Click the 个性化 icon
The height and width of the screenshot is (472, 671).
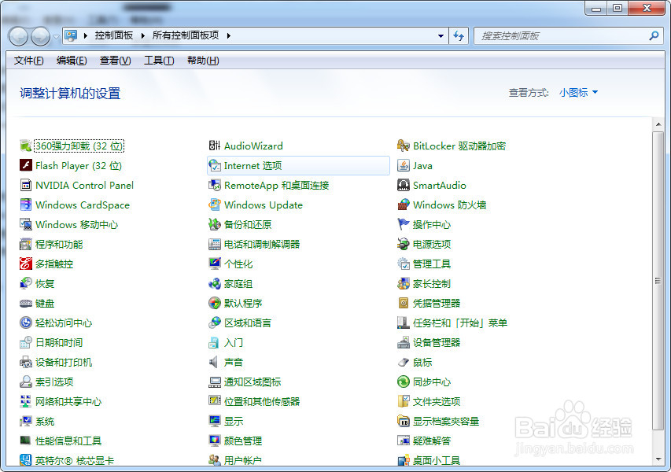(215, 264)
